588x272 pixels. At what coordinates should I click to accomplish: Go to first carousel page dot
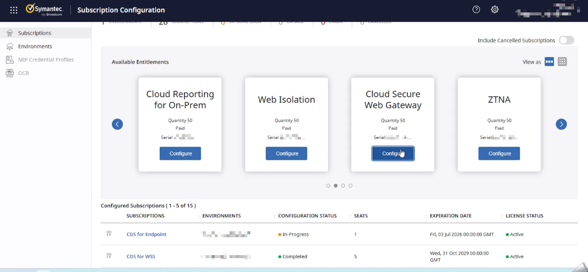coord(328,186)
